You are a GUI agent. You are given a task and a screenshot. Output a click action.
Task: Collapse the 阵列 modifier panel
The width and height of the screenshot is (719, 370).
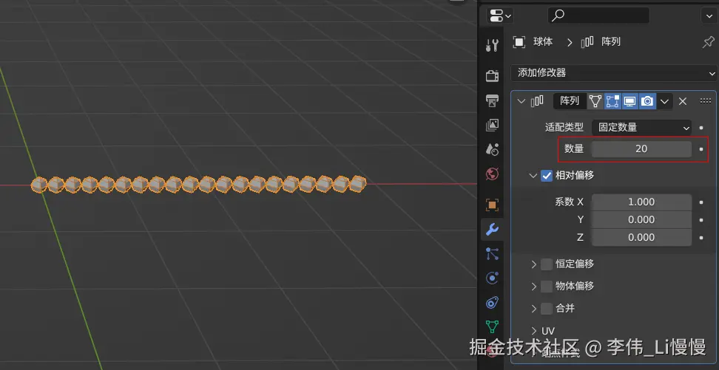tap(521, 101)
